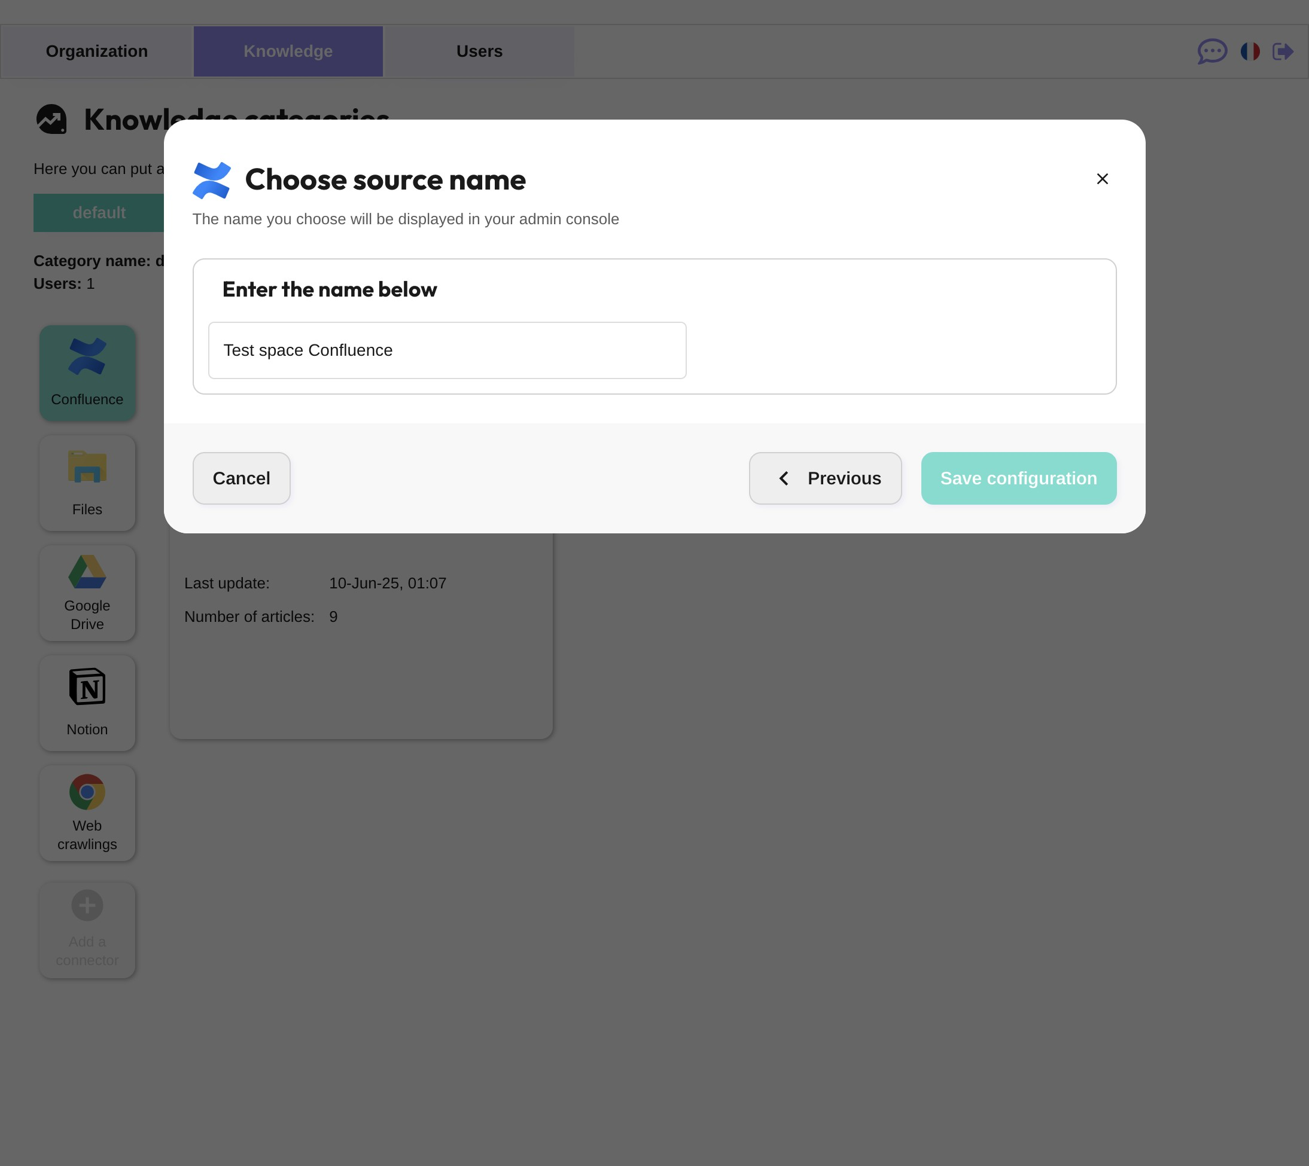This screenshot has height=1166, width=1309.
Task: Click the source name text field
Action: pyautogui.click(x=447, y=350)
